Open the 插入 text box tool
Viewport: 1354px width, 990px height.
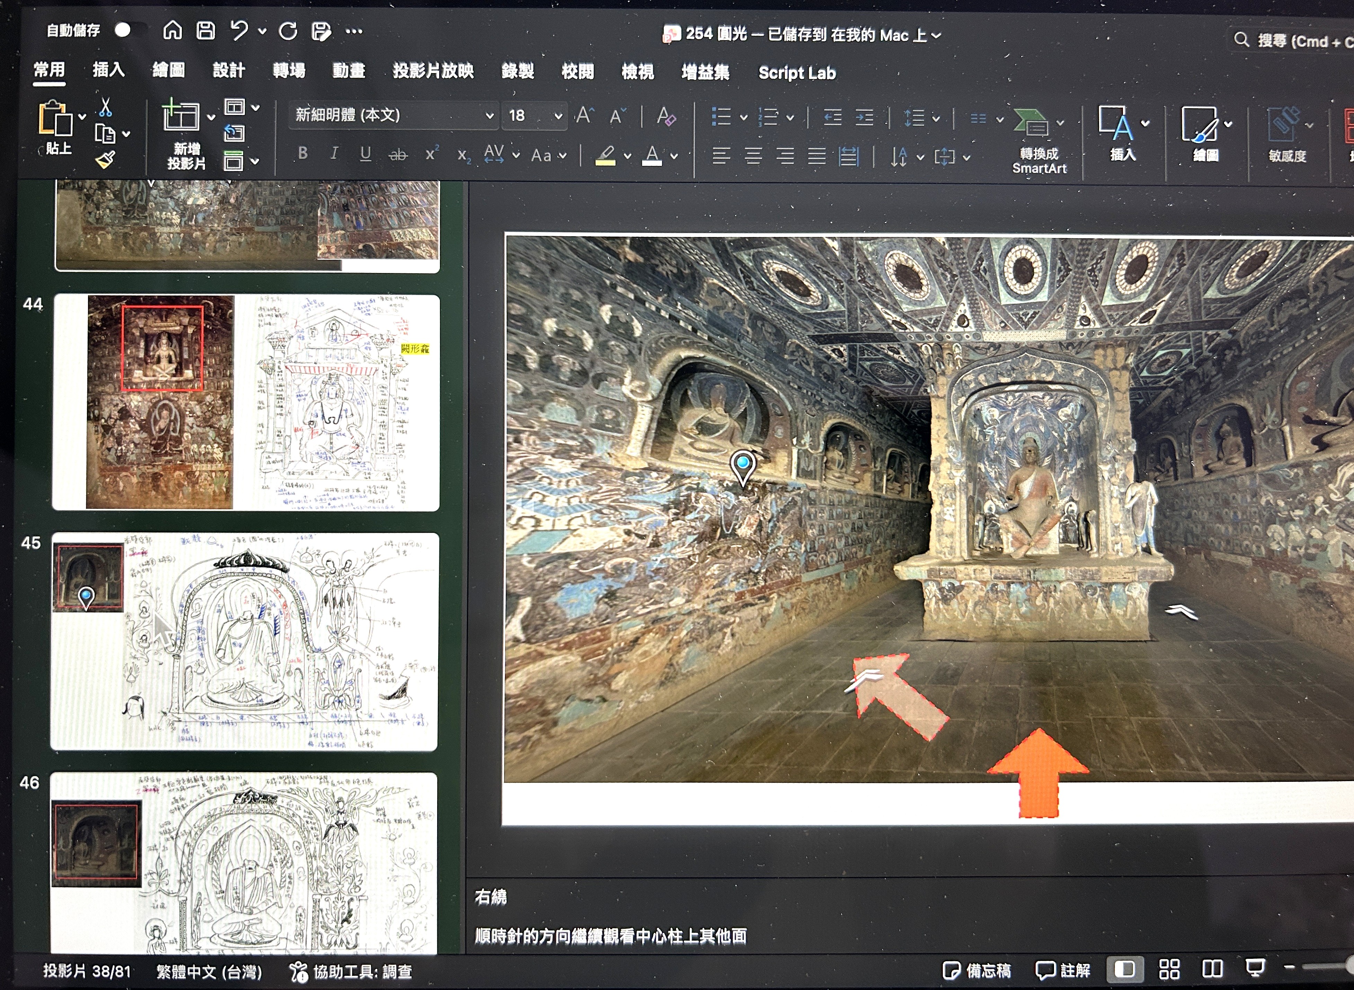coord(1123,134)
